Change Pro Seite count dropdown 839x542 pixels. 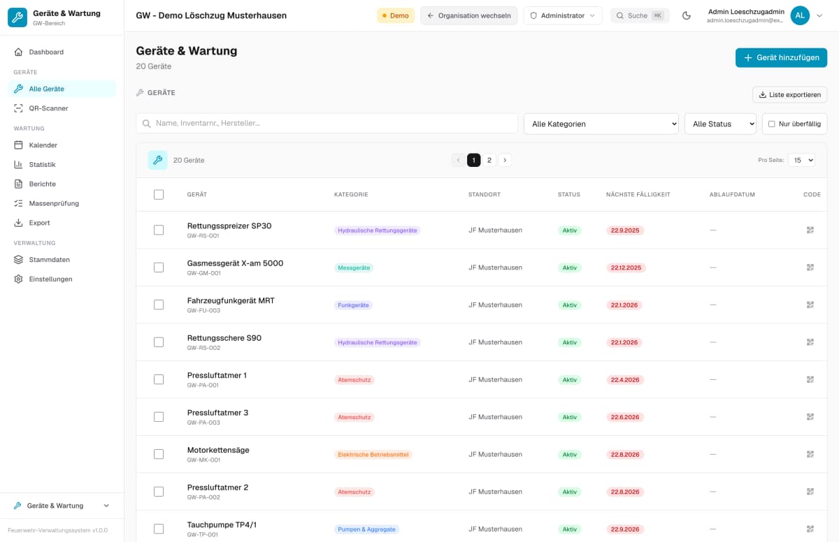801,160
